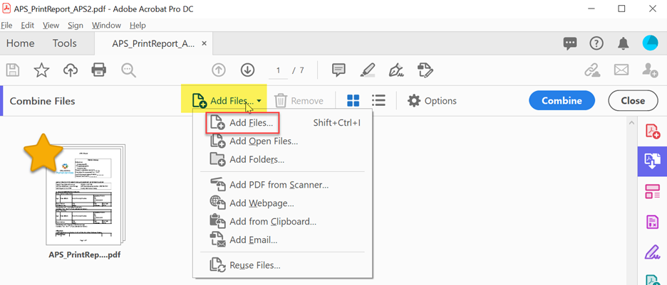The height and width of the screenshot is (285, 667).
Task: Select Add from Clipboard... option
Action: pyautogui.click(x=283, y=221)
